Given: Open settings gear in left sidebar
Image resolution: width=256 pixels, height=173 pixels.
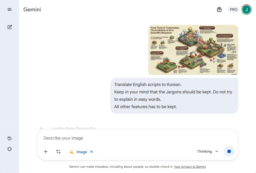Looking at the screenshot, I should click(x=10, y=149).
